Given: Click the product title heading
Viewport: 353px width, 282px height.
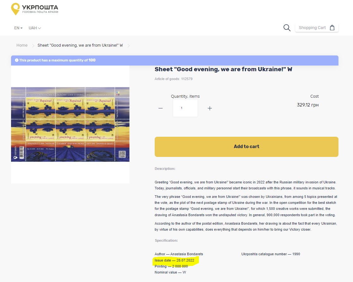Looking at the screenshot, I should pyautogui.click(x=223, y=69).
